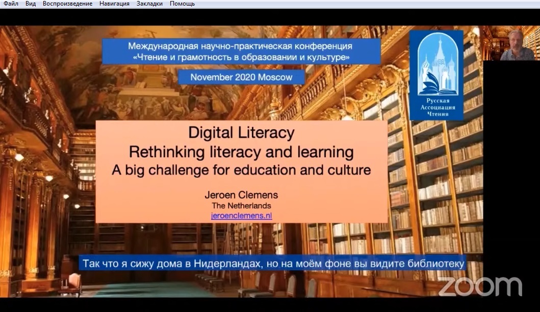This screenshot has height=312, width=540.
Task: Click the blue conference title banner
Action: (241, 51)
